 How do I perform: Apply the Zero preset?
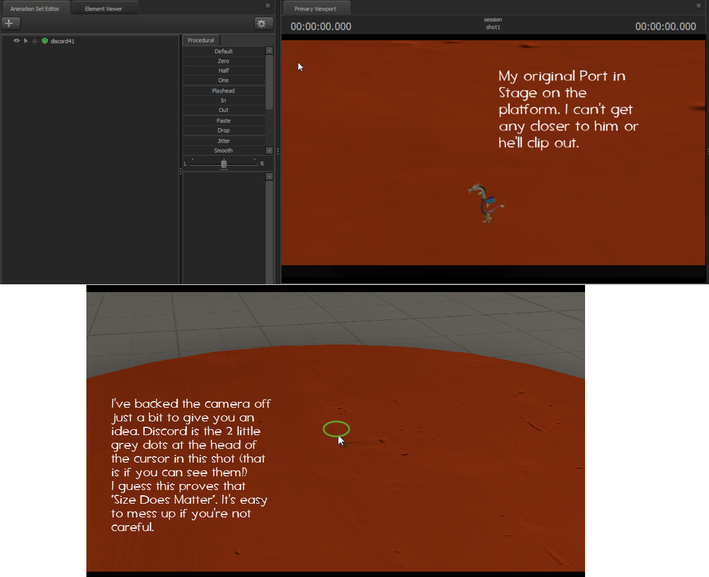pos(224,61)
